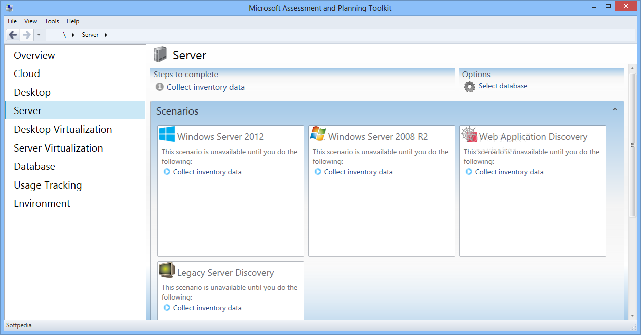
Task: Click the Windows Server 2008 R2 logo
Action: click(318, 134)
